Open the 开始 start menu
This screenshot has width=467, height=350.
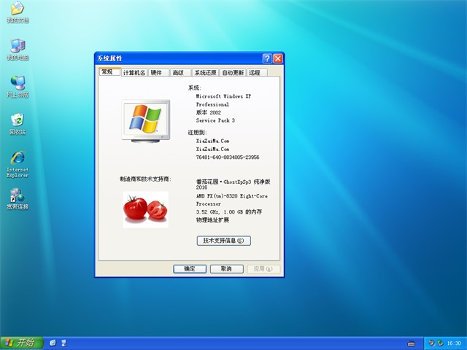coord(20,342)
